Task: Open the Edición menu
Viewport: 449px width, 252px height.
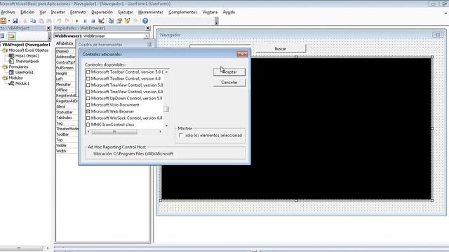Action: coord(27,13)
